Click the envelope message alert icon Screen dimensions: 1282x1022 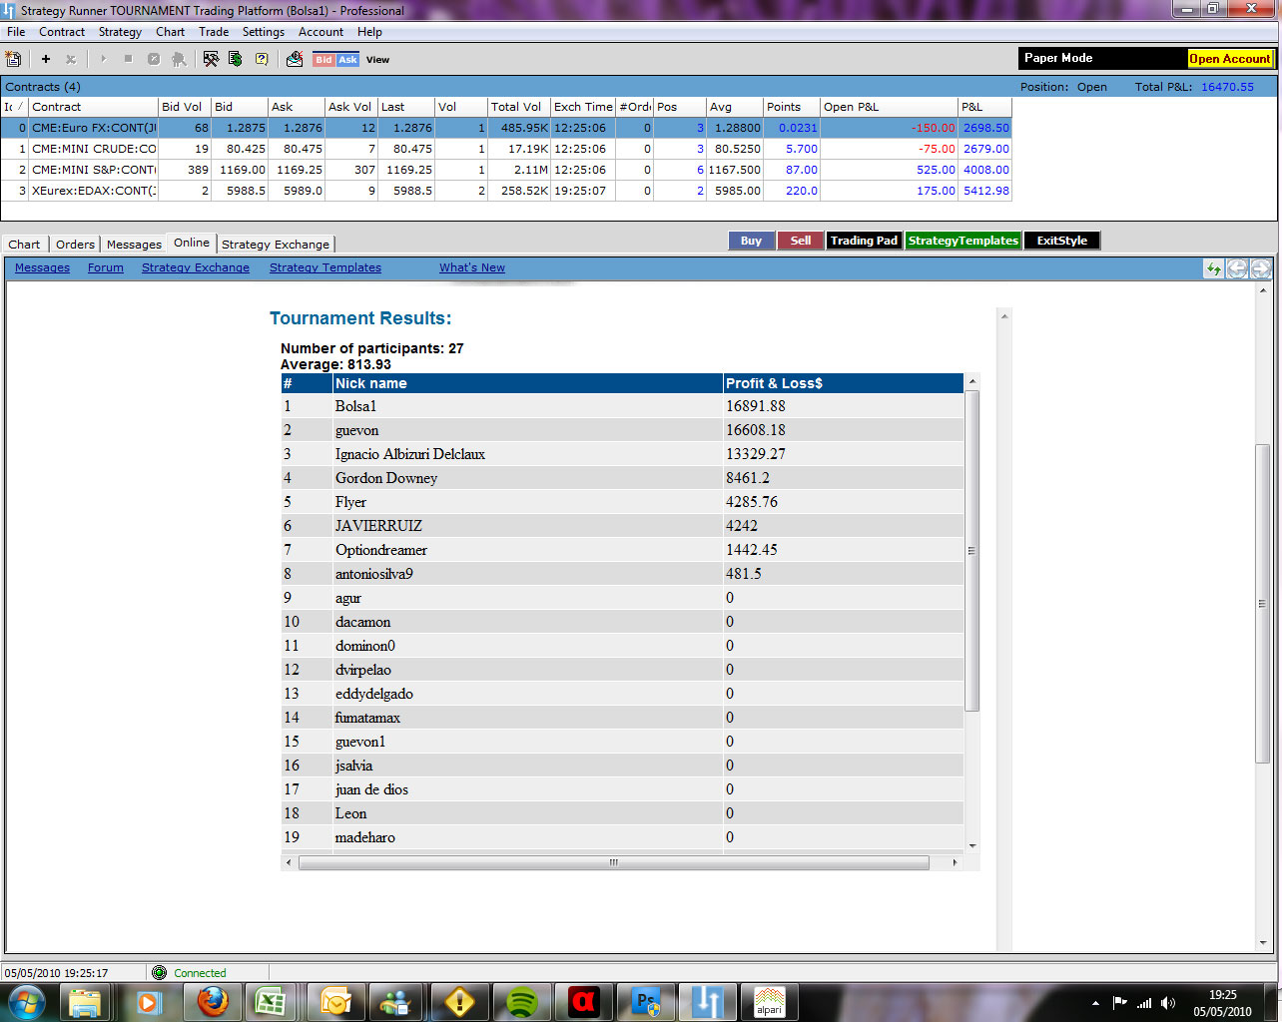[x=295, y=59]
